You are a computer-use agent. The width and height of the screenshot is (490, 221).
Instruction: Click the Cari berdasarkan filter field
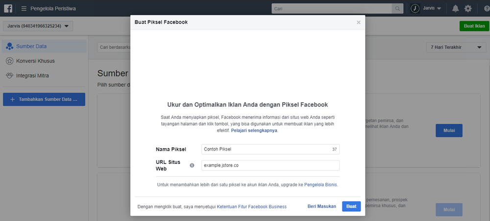(x=114, y=47)
